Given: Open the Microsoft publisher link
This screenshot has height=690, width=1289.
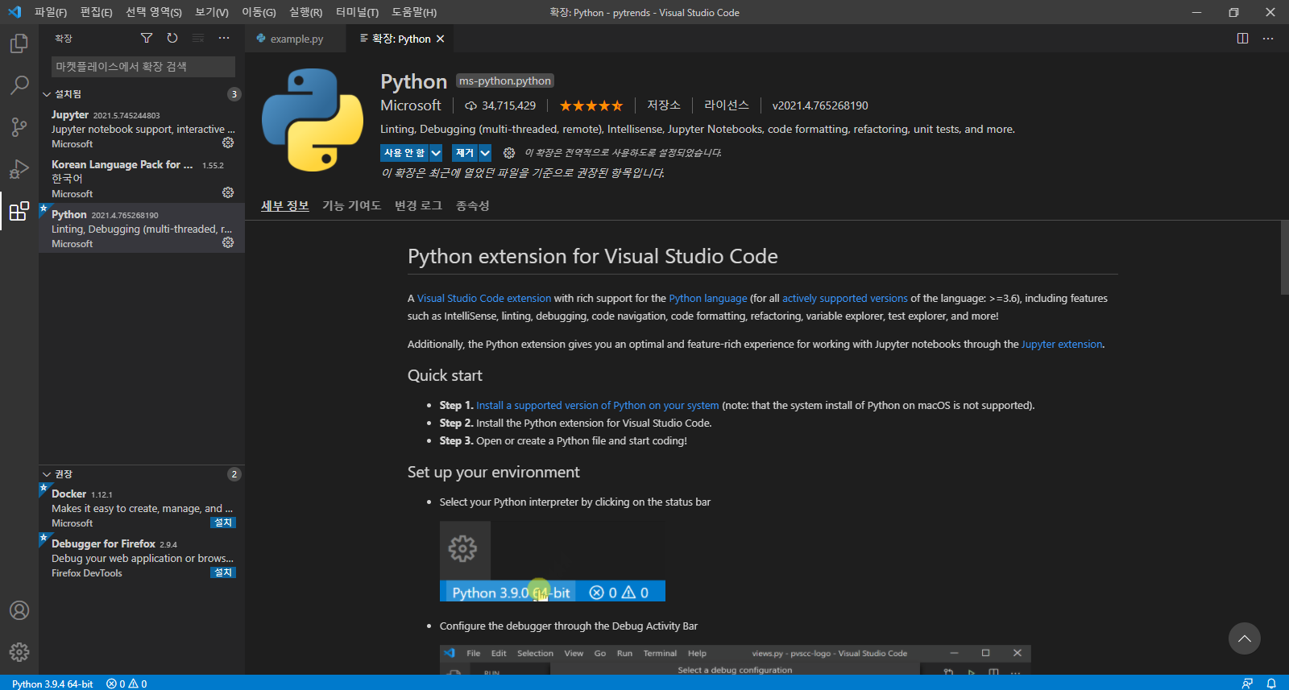Looking at the screenshot, I should click(411, 105).
